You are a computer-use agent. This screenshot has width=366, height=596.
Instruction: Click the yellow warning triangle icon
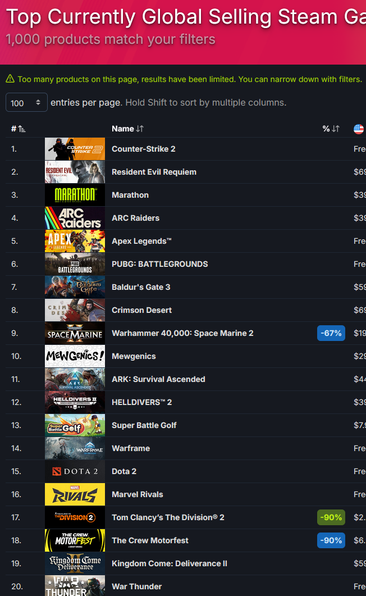[x=10, y=79]
